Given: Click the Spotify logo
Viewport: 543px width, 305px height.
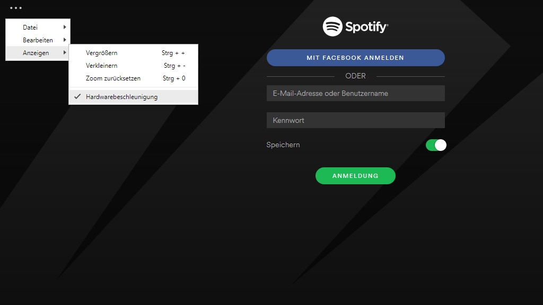Looking at the screenshot, I should pos(355,26).
